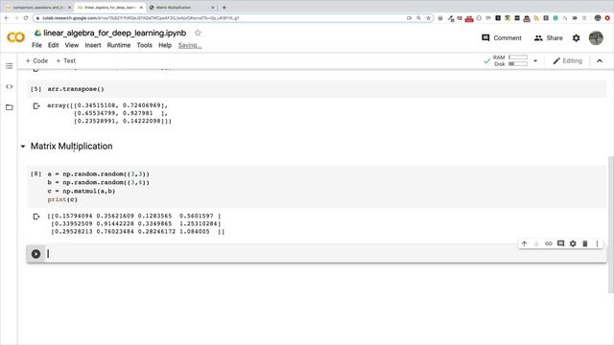Image resolution: width=614 pixels, height=345 pixels.
Task: Copy link to the selected cell
Action: (x=549, y=243)
